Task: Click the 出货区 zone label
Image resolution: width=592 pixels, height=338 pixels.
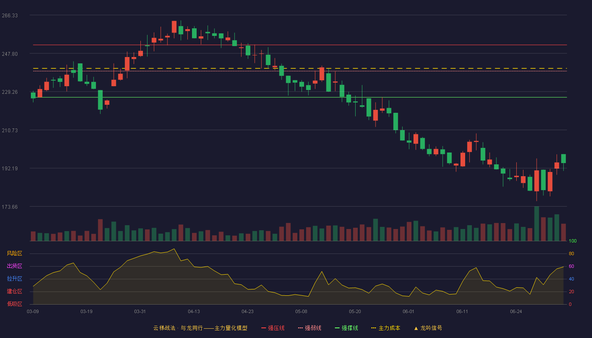Action: 14,266
